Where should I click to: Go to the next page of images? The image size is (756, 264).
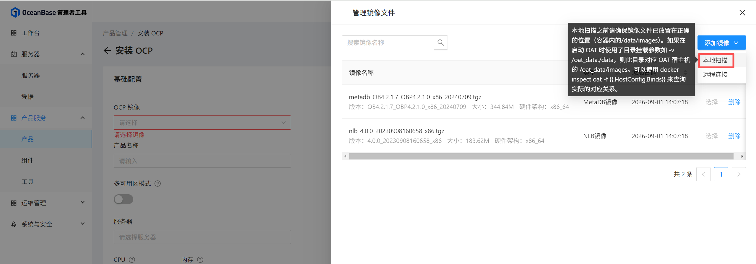tap(739, 174)
